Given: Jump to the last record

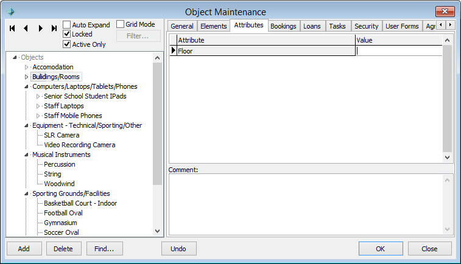Looking at the screenshot, I should tap(54, 28).
